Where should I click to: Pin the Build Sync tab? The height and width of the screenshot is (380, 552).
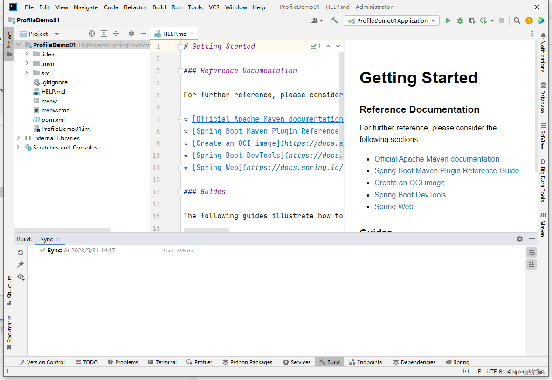21,265
